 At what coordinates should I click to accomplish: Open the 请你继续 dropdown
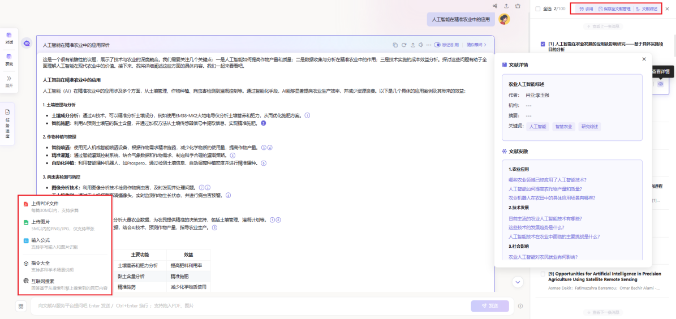476,45
